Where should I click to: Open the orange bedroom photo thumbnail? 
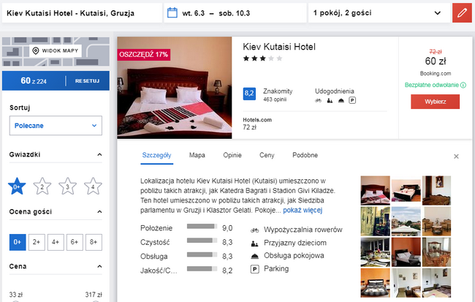pos(406,252)
